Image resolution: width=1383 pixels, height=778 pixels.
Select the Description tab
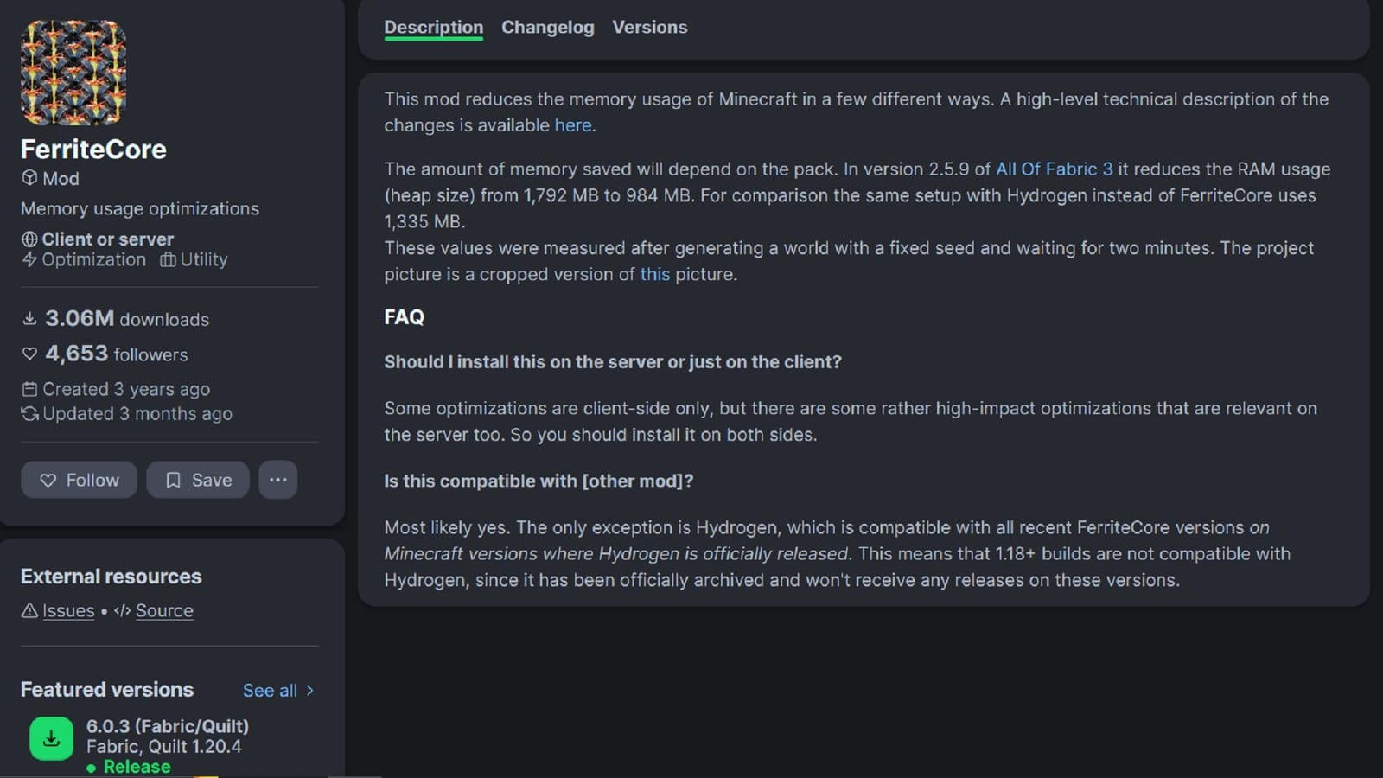tap(433, 27)
